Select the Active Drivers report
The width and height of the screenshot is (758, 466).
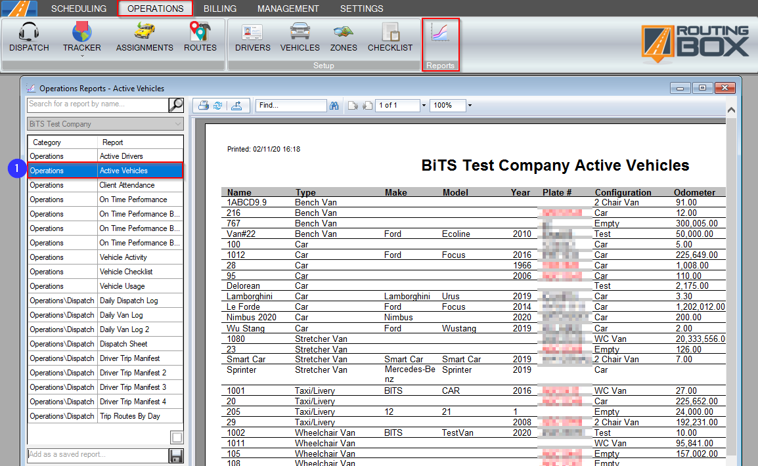[105, 156]
